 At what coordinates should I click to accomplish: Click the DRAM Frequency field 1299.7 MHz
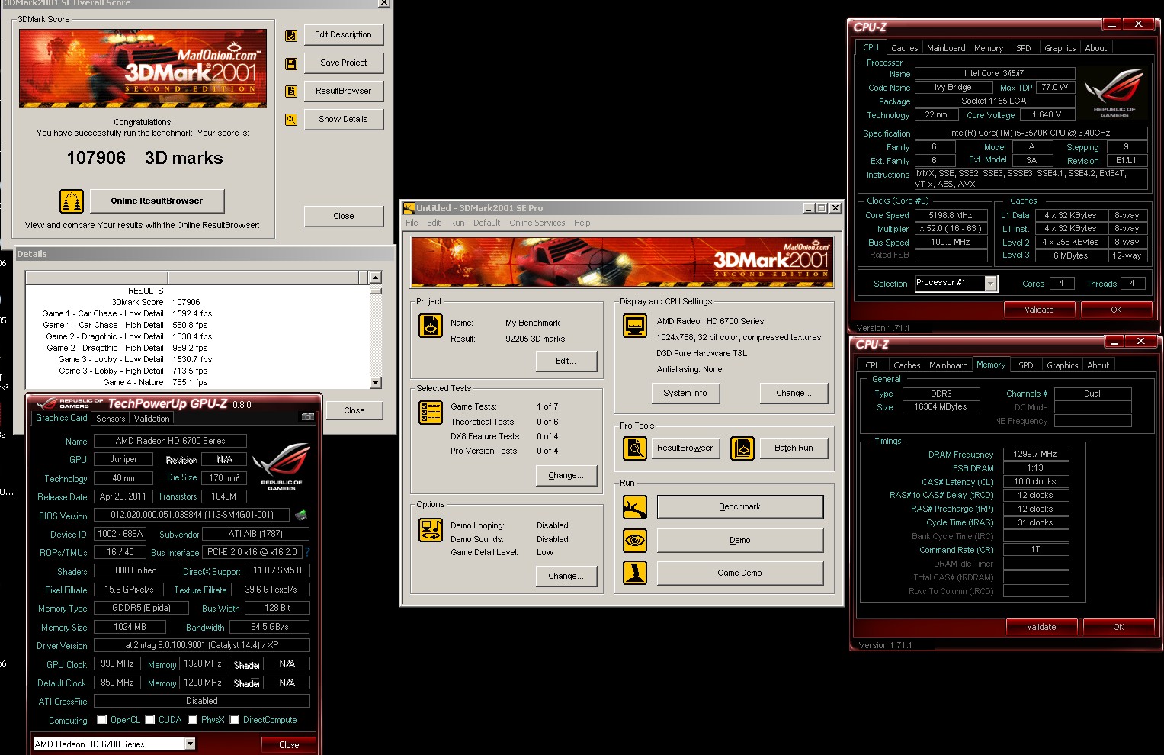[x=1035, y=455]
